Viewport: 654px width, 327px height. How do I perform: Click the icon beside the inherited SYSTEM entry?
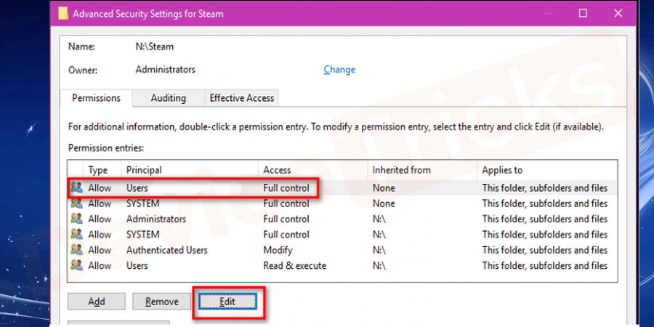tap(76, 235)
